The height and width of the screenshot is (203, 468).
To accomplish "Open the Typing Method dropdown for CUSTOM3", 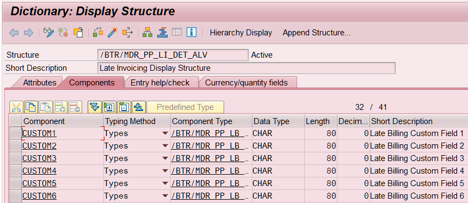I will [165, 158].
